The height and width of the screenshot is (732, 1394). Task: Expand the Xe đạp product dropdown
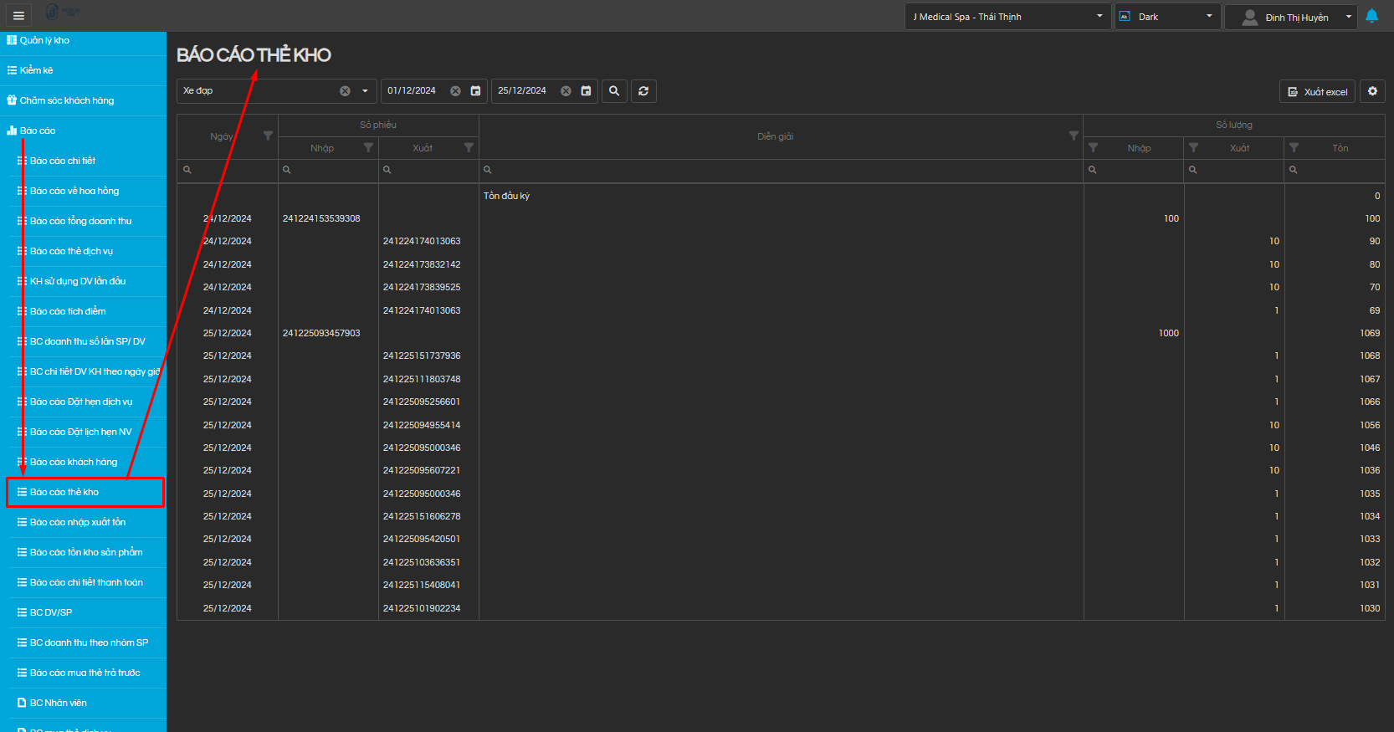coord(365,91)
